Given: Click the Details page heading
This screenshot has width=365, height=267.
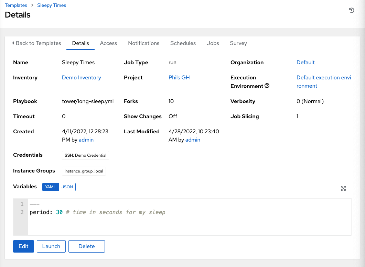Looking at the screenshot, I should point(18,15).
